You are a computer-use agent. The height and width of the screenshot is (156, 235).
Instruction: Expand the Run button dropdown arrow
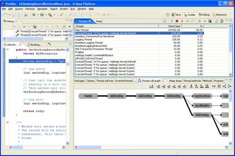tap(46, 15)
